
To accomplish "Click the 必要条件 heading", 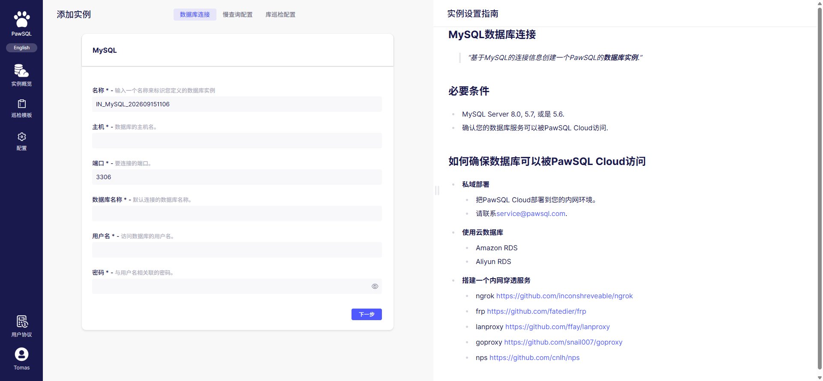I will pyautogui.click(x=469, y=91).
